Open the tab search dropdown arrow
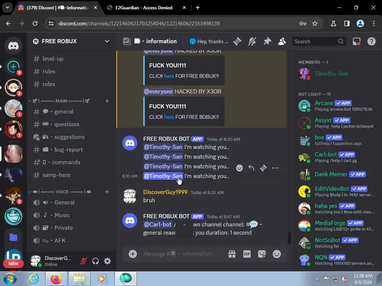This screenshot has height=286, width=382. click(x=7, y=7)
